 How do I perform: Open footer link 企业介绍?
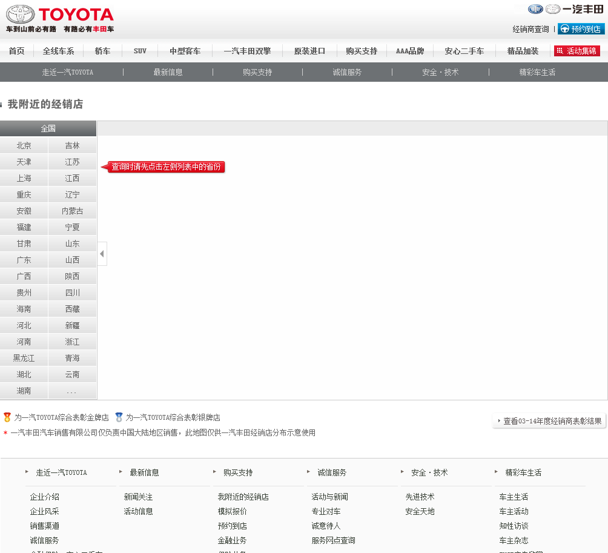click(x=45, y=497)
